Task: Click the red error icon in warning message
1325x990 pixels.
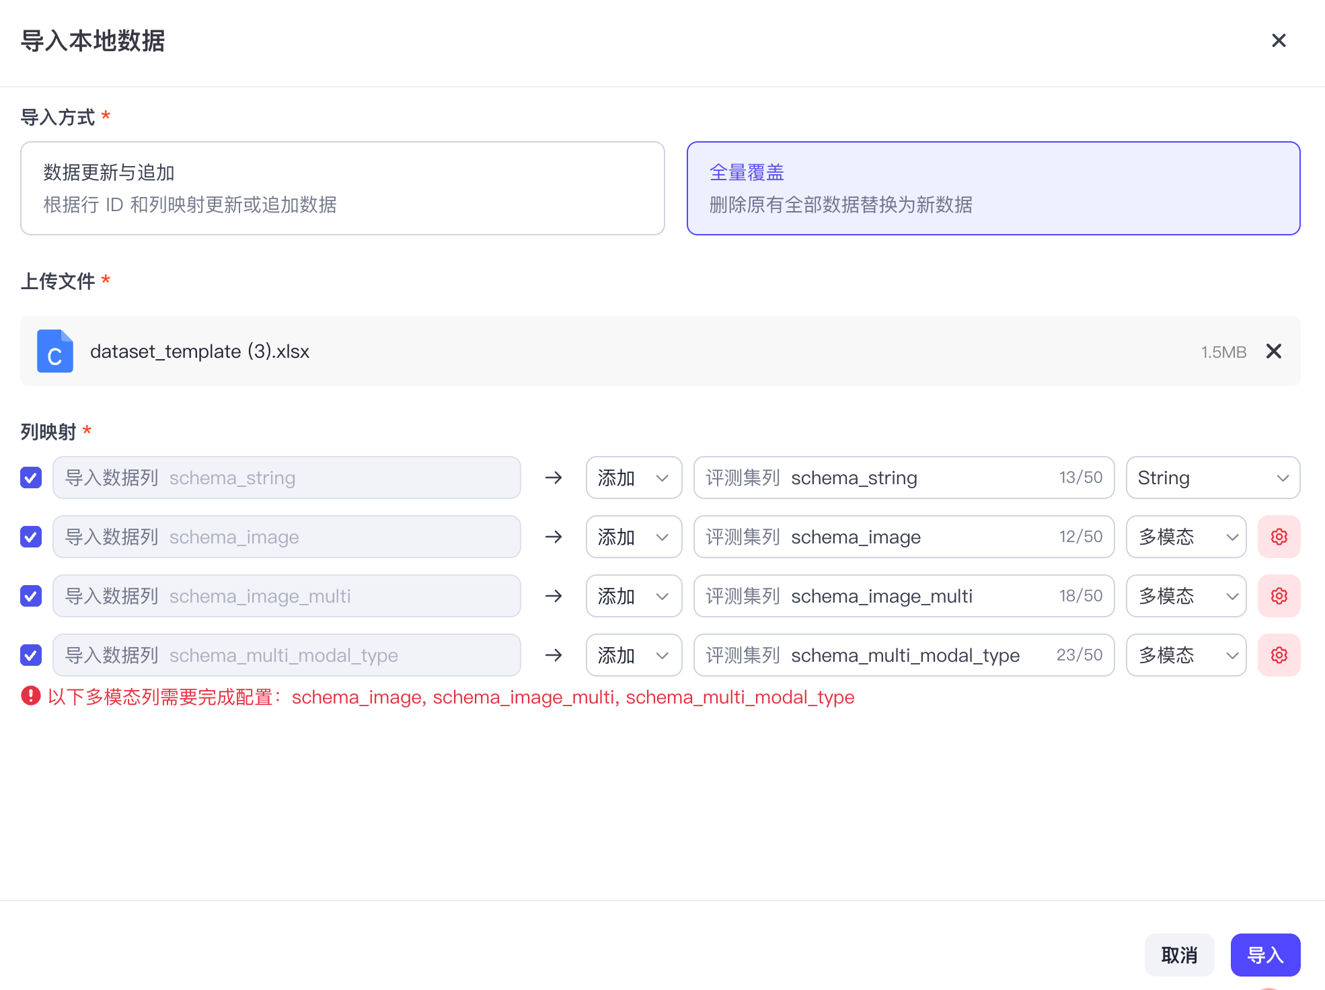Action: pos(31,696)
